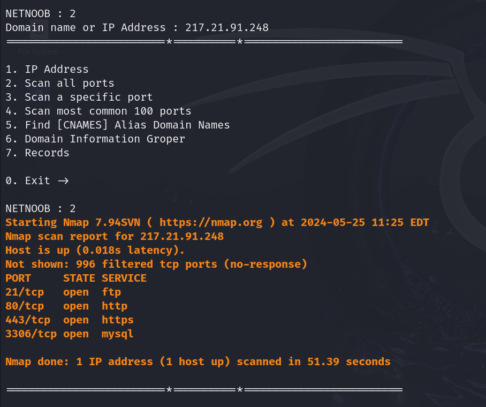Pick Domain Information Groper option

pos(95,139)
